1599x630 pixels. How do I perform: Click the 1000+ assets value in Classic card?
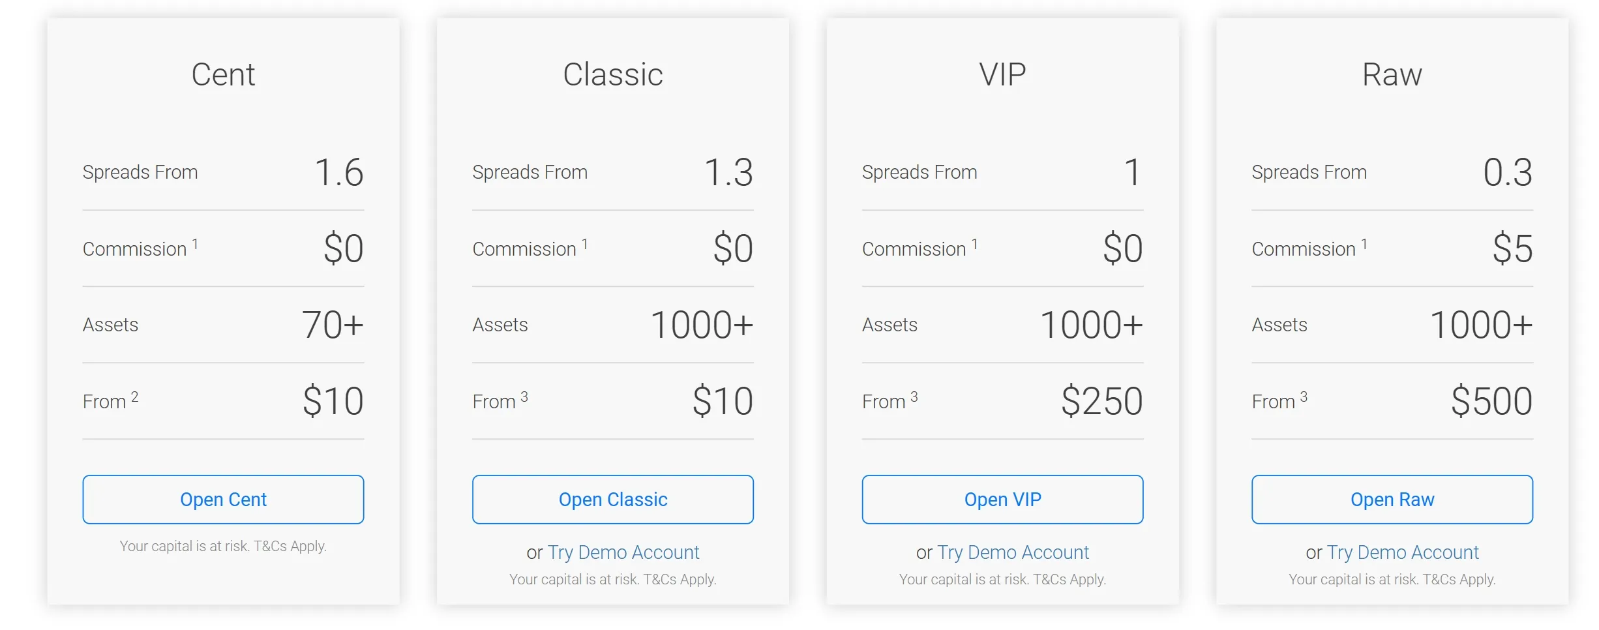click(x=700, y=324)
